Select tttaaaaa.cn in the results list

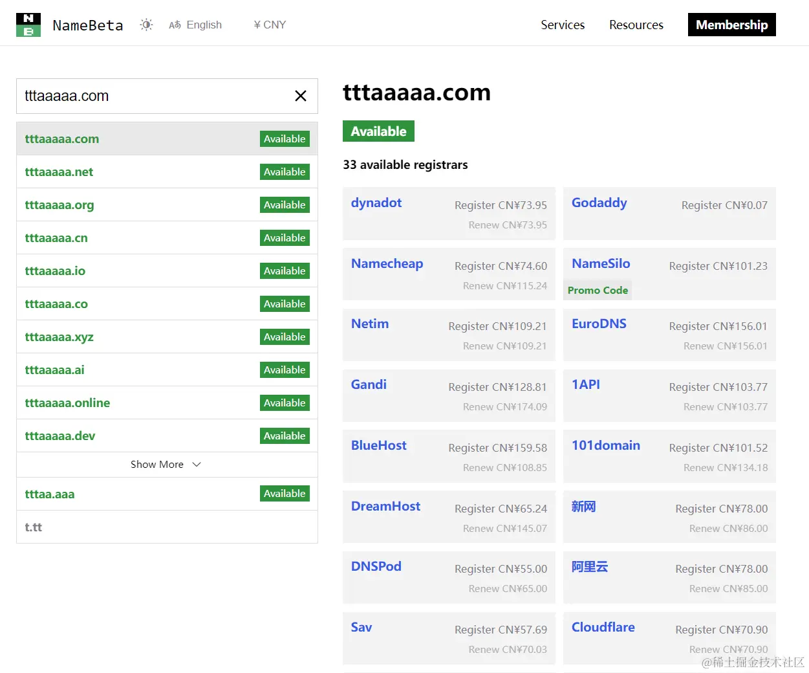coord(167,237)
